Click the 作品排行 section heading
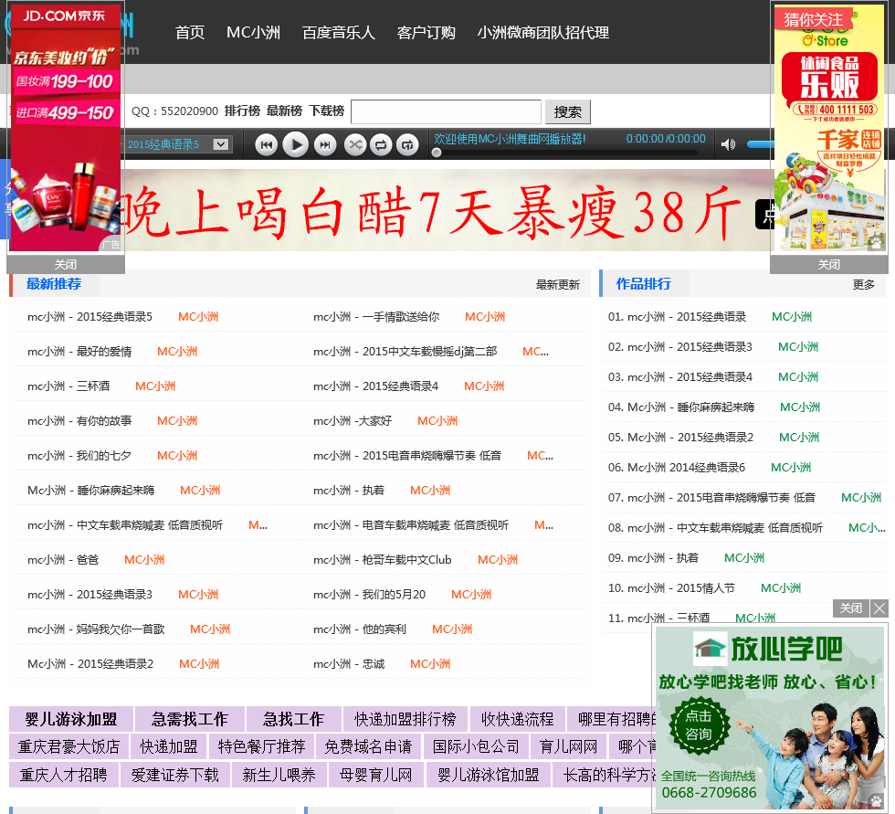Screen dimensions: 895x814 coord(643,284)
